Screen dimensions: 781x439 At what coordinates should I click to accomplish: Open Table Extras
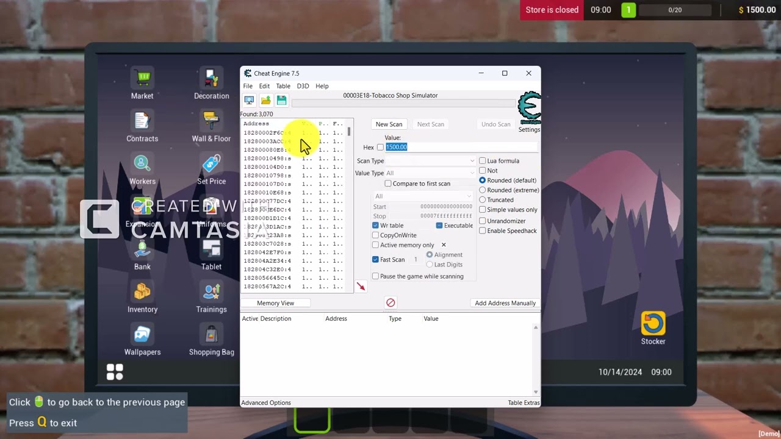point(524,403)
